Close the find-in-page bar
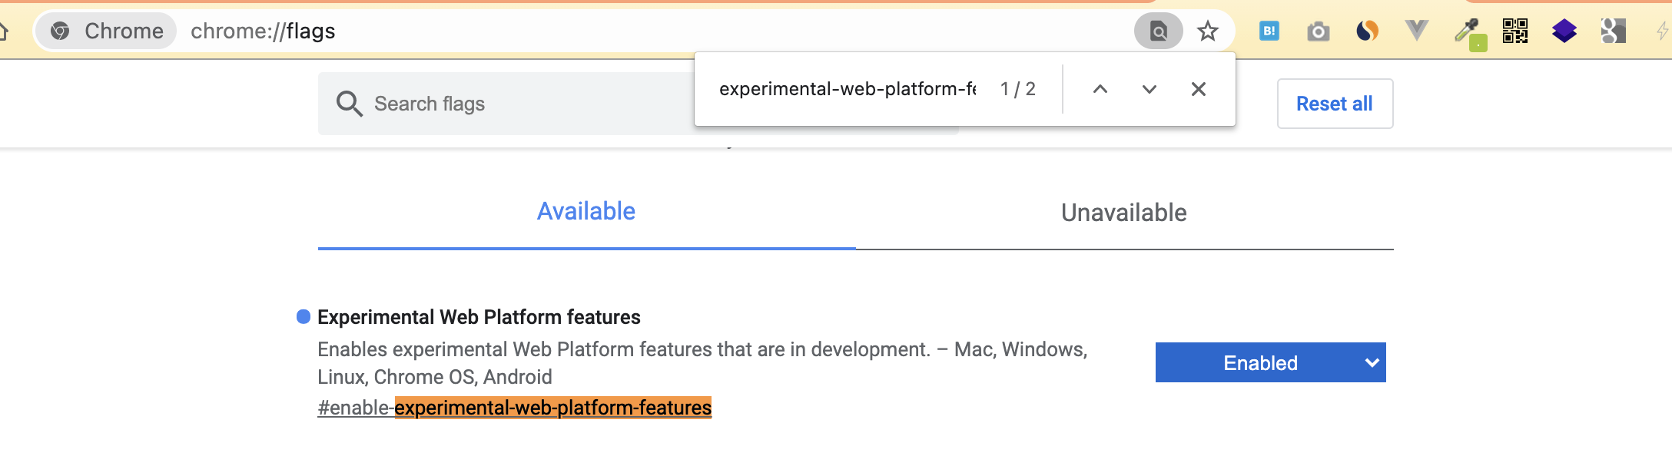The width and height of the screenshot is (1672, 456). [x=1198, y=89]
